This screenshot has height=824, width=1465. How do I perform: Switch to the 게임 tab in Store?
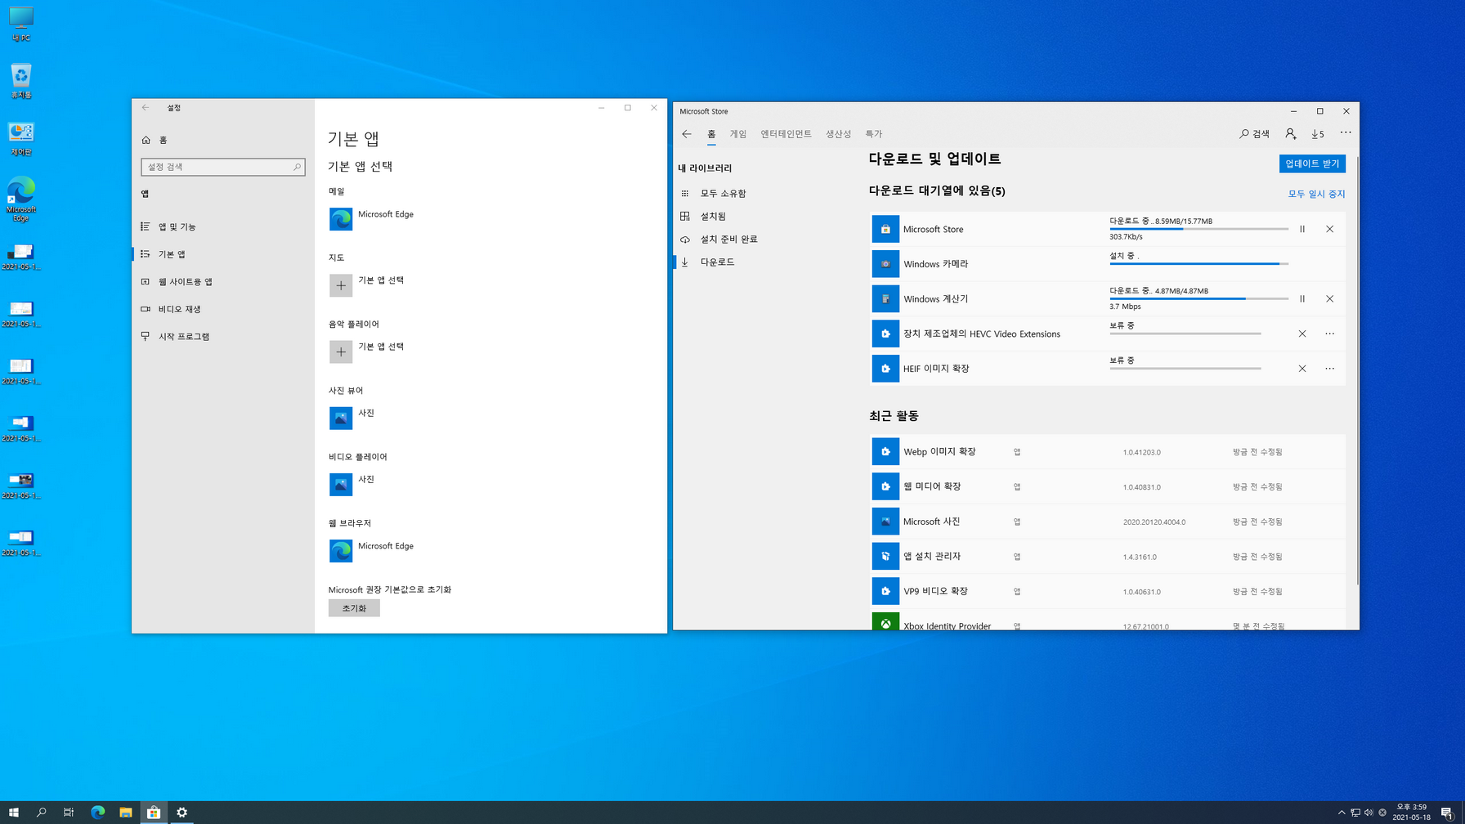(x=738, y=134)
